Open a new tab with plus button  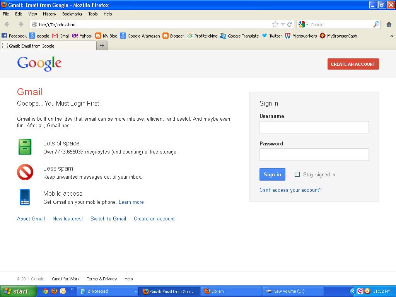[x=102, y=46]
